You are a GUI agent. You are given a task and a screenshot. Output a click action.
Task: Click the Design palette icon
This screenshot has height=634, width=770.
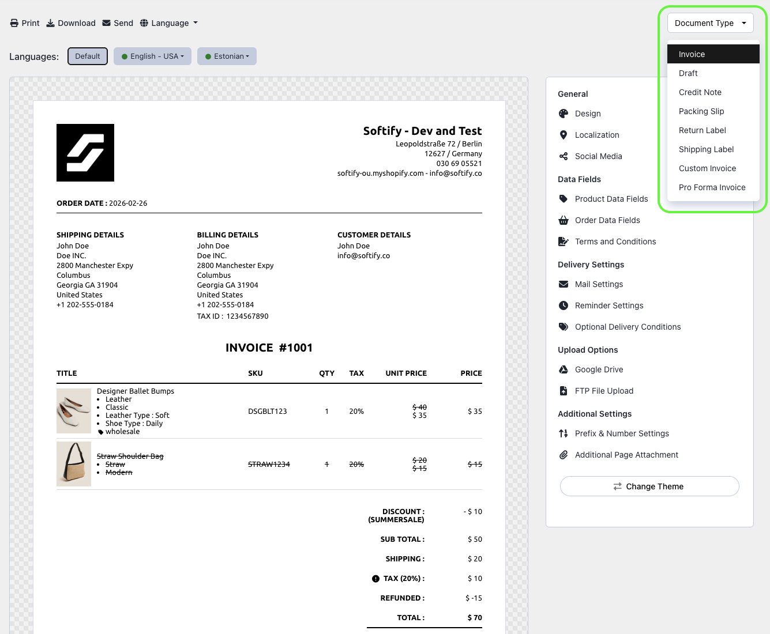pos(564,114)
